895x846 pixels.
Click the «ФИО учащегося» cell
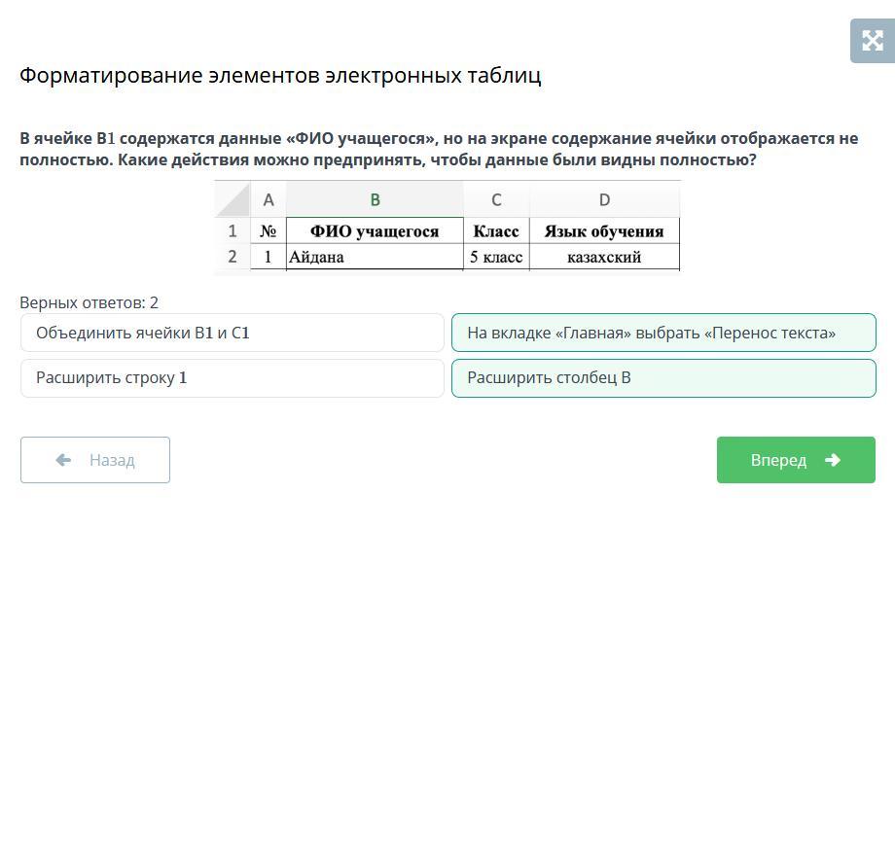click(375, 231)
